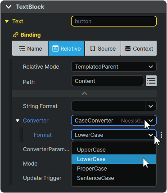Image resolution: width=167 pixels, height=193 pixels.
Task: Select the Name binding tab
Action: (x=30, y=48)
